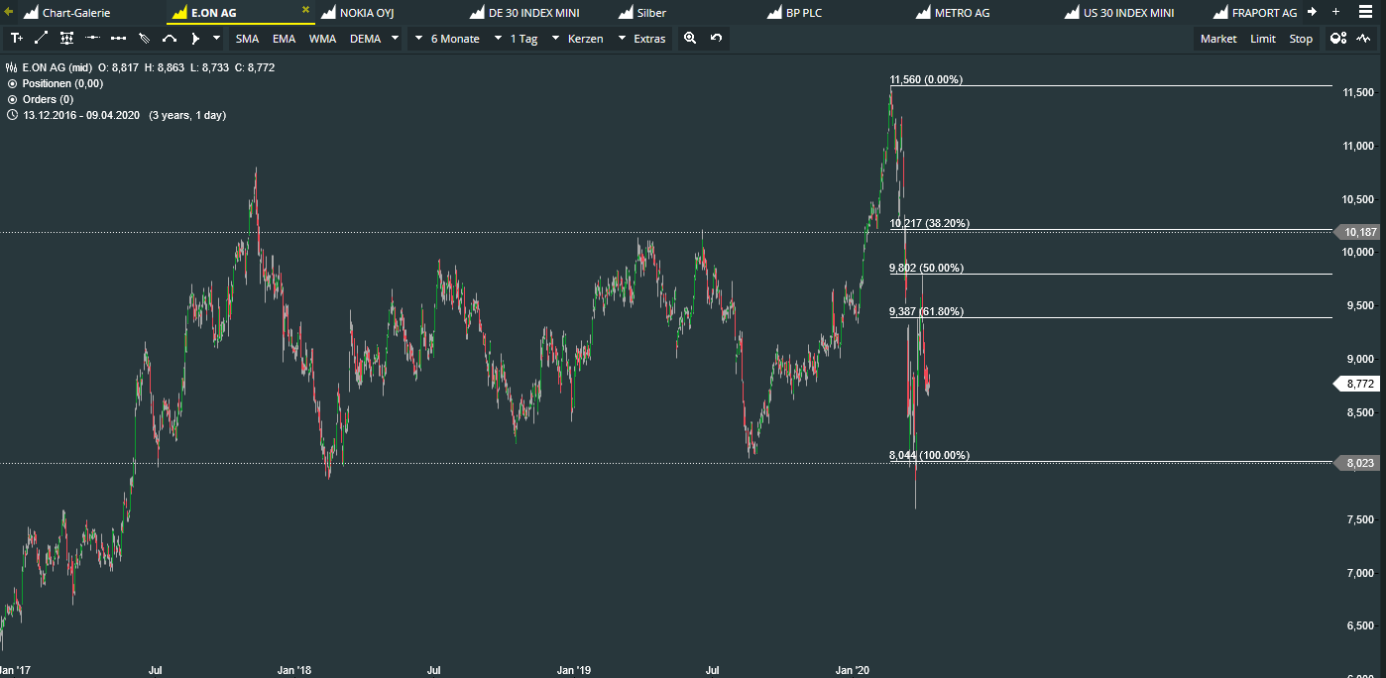Toggle the Positionen visibility indicator
Screen dimensions: 1386x678
[x=13, y=84]
